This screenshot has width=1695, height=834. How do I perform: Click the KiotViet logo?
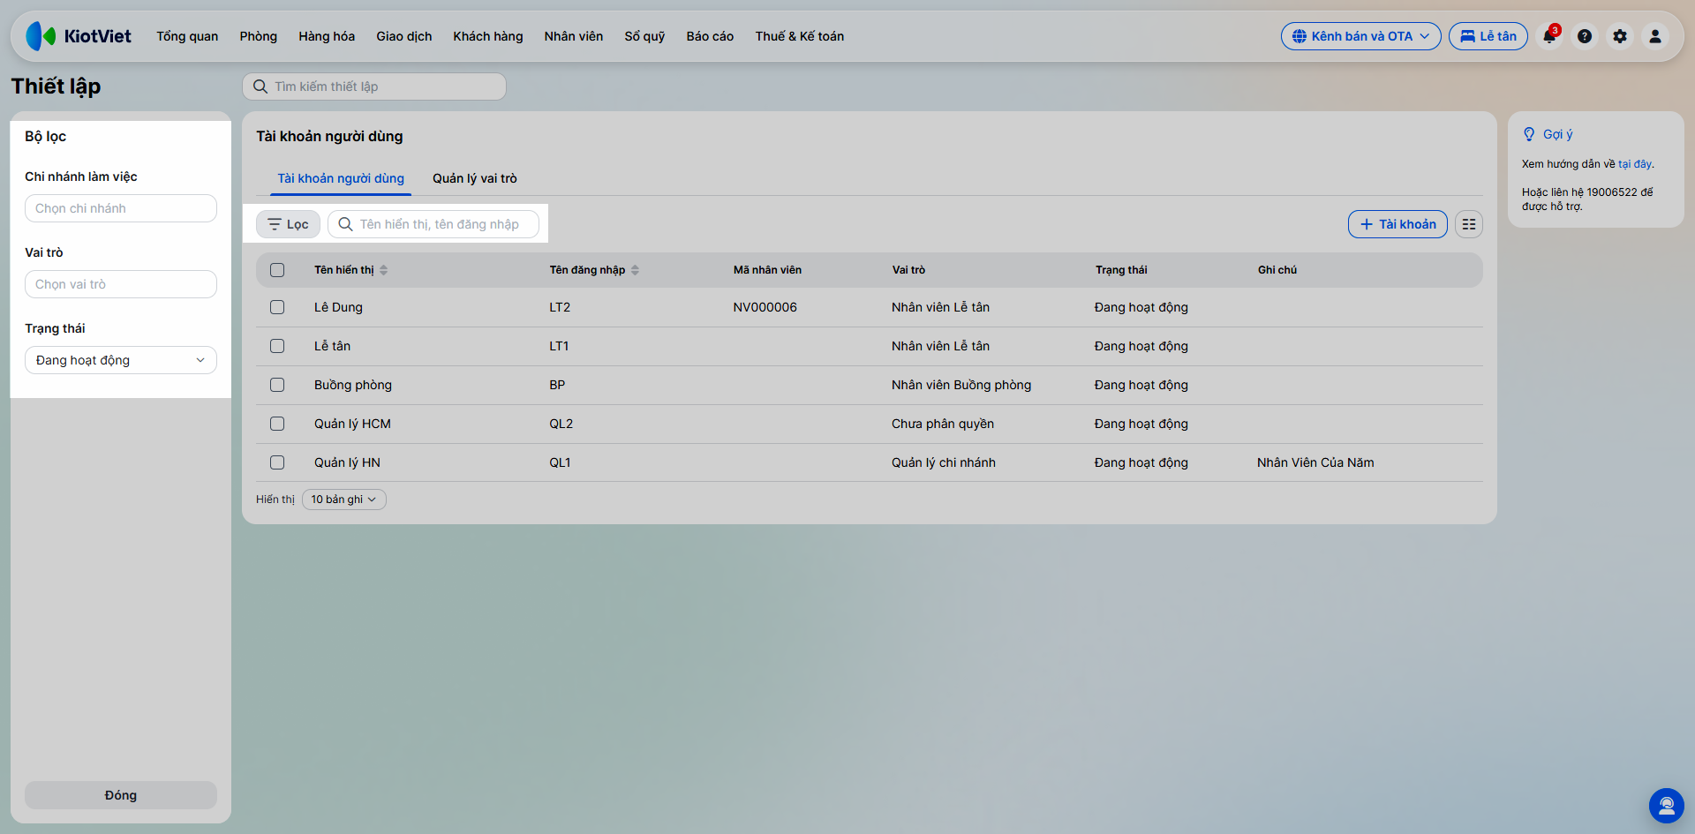click(x=79, y=36)
